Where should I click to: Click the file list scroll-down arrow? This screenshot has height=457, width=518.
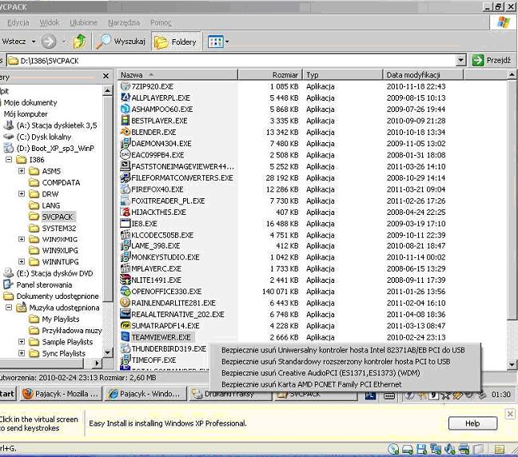point(512,364)
